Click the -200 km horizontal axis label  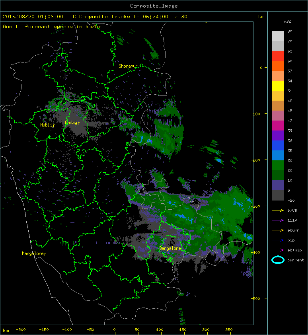[21, 330]
